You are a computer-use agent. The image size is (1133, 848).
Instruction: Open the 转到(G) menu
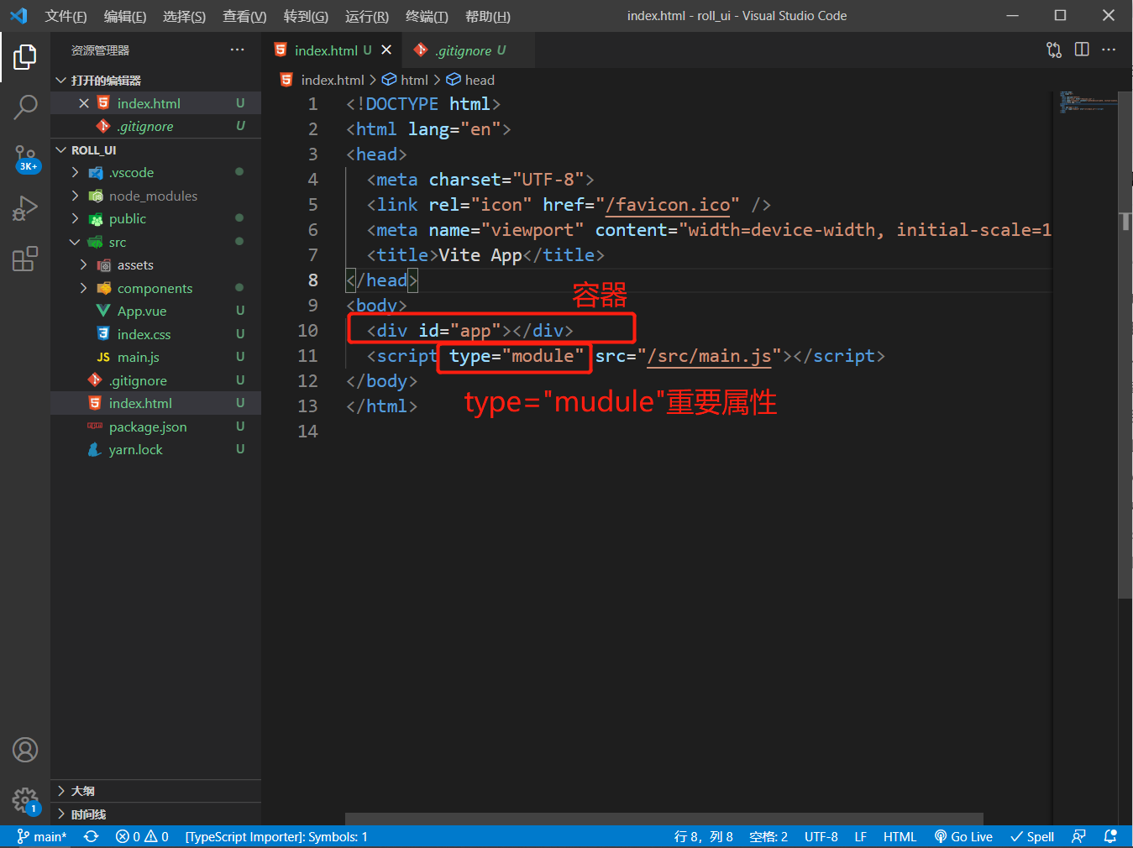pyautogui.click(x=306, y=16)
